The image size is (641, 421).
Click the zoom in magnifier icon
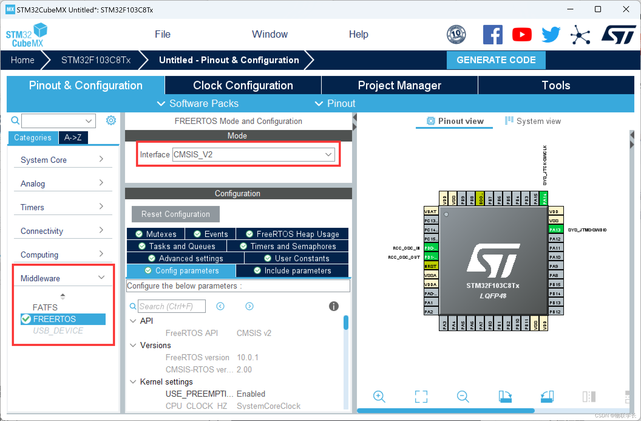tap(379, 396)
